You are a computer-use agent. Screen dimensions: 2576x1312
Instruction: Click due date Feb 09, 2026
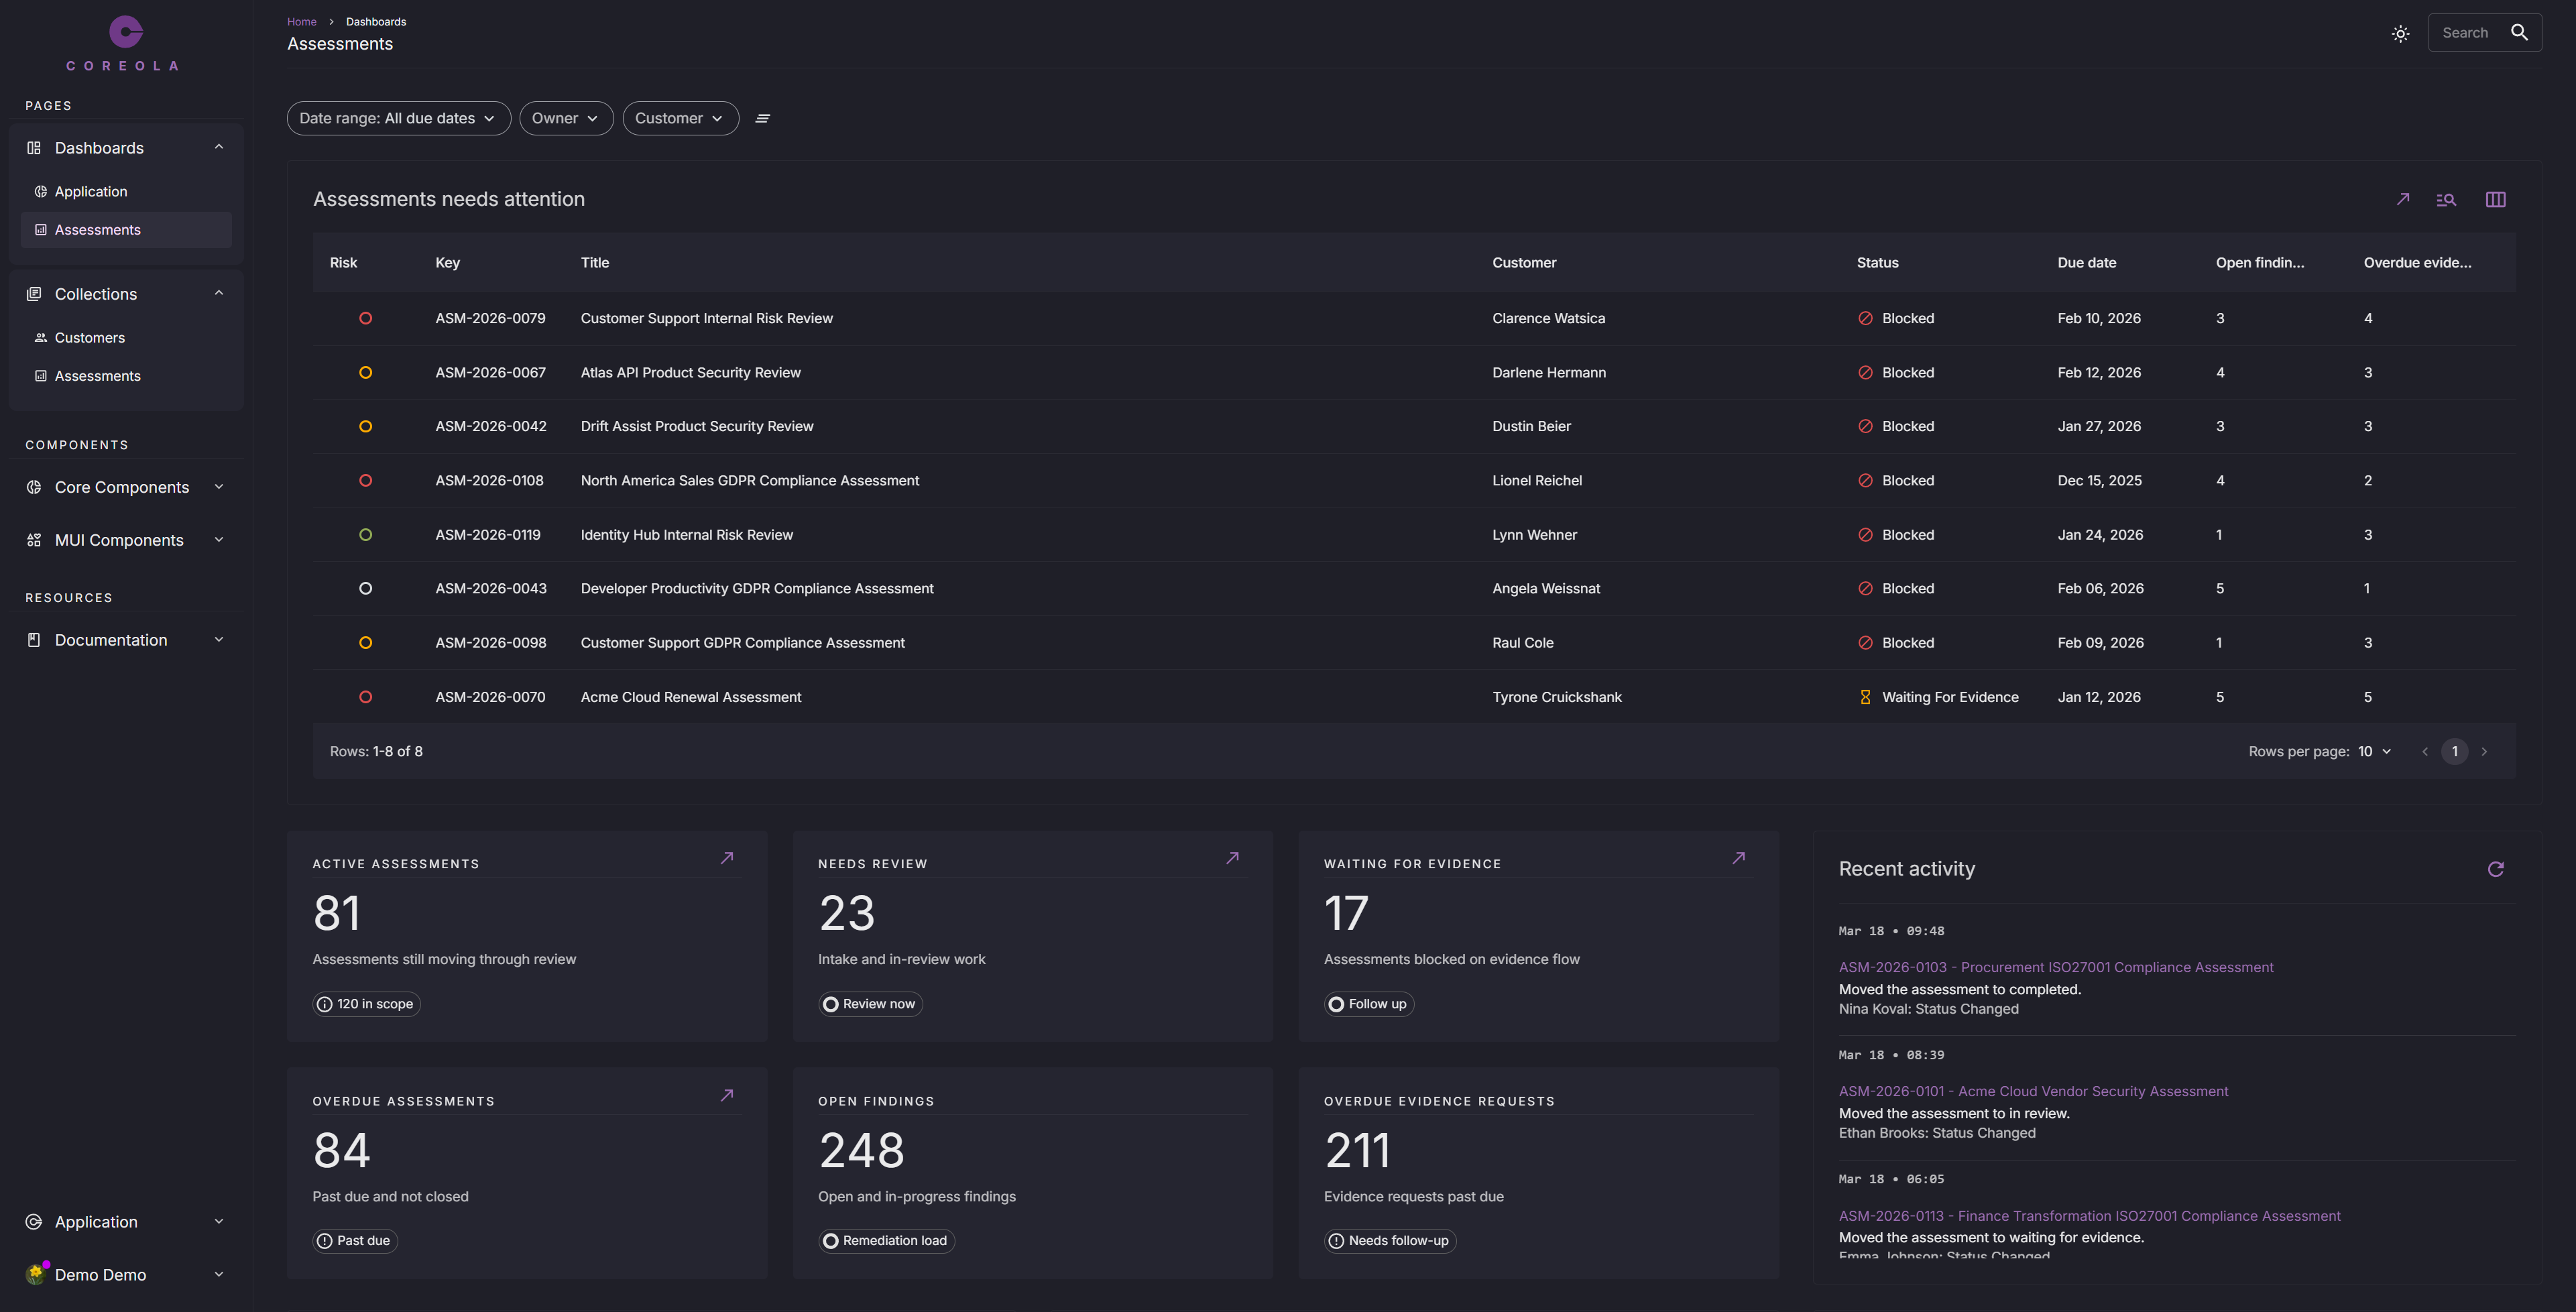[2100, 643]
